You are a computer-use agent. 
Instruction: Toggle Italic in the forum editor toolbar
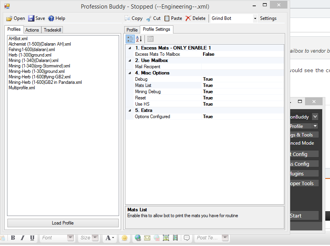point(23,237)
